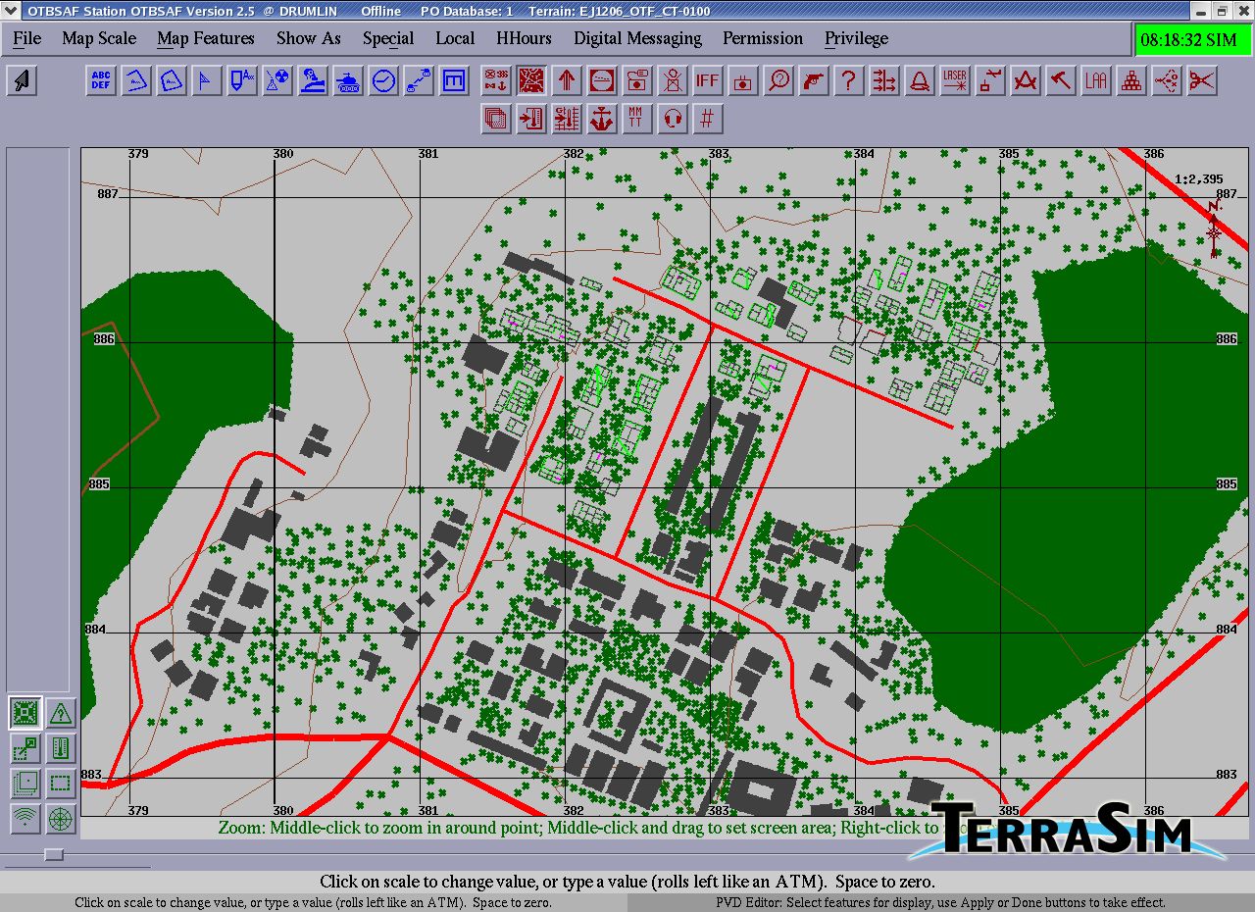Open the Special menu
The width and height of the screenshot is (1255, 912).
388,38
